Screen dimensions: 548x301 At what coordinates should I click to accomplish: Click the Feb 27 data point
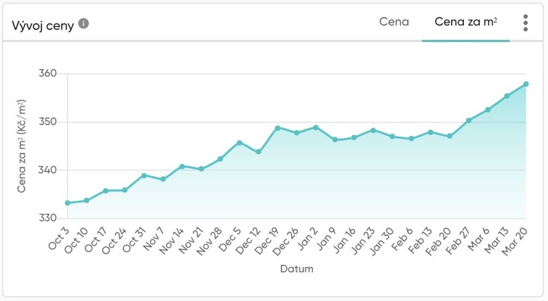(468, 120)
